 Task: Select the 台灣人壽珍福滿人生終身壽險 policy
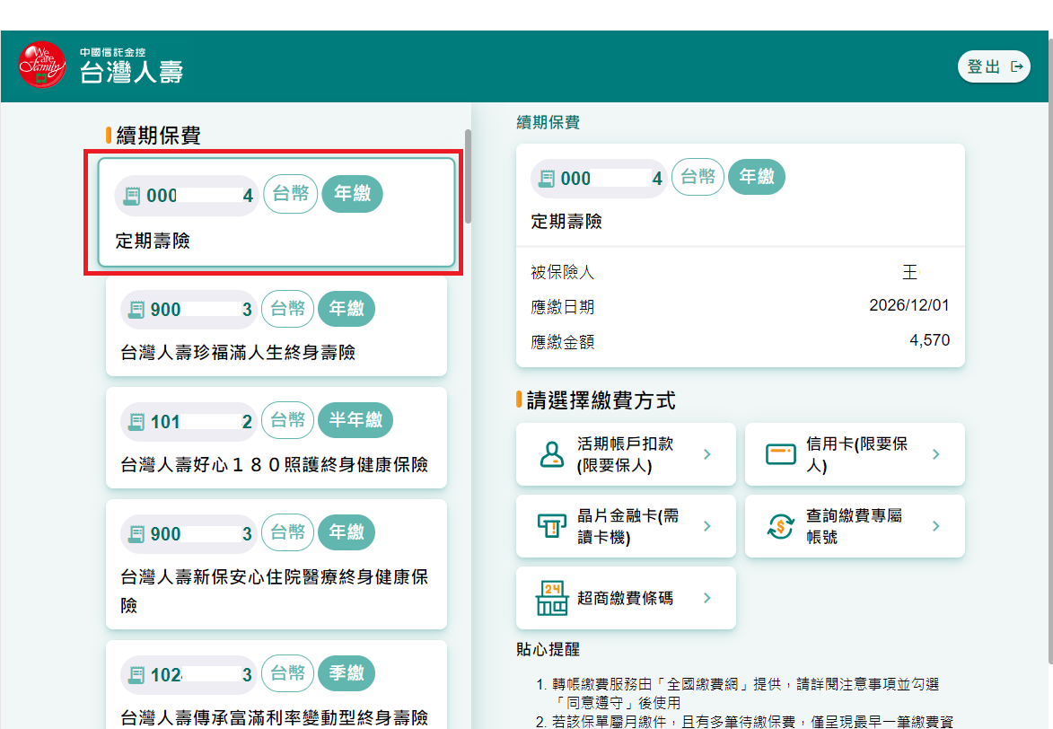276,327
